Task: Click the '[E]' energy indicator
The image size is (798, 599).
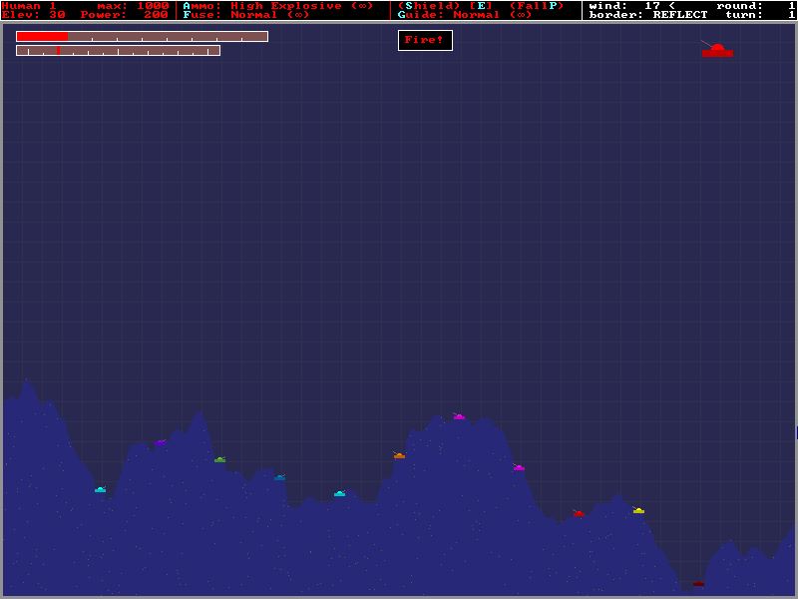Action: click(481, 6)
